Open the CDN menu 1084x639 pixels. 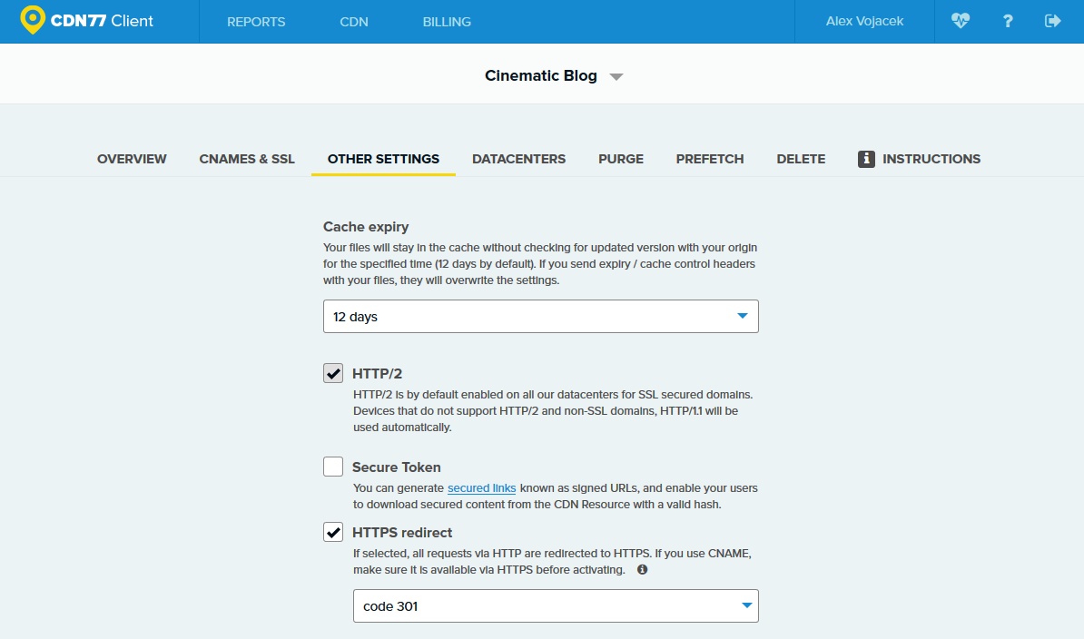[x=354, y=22]
